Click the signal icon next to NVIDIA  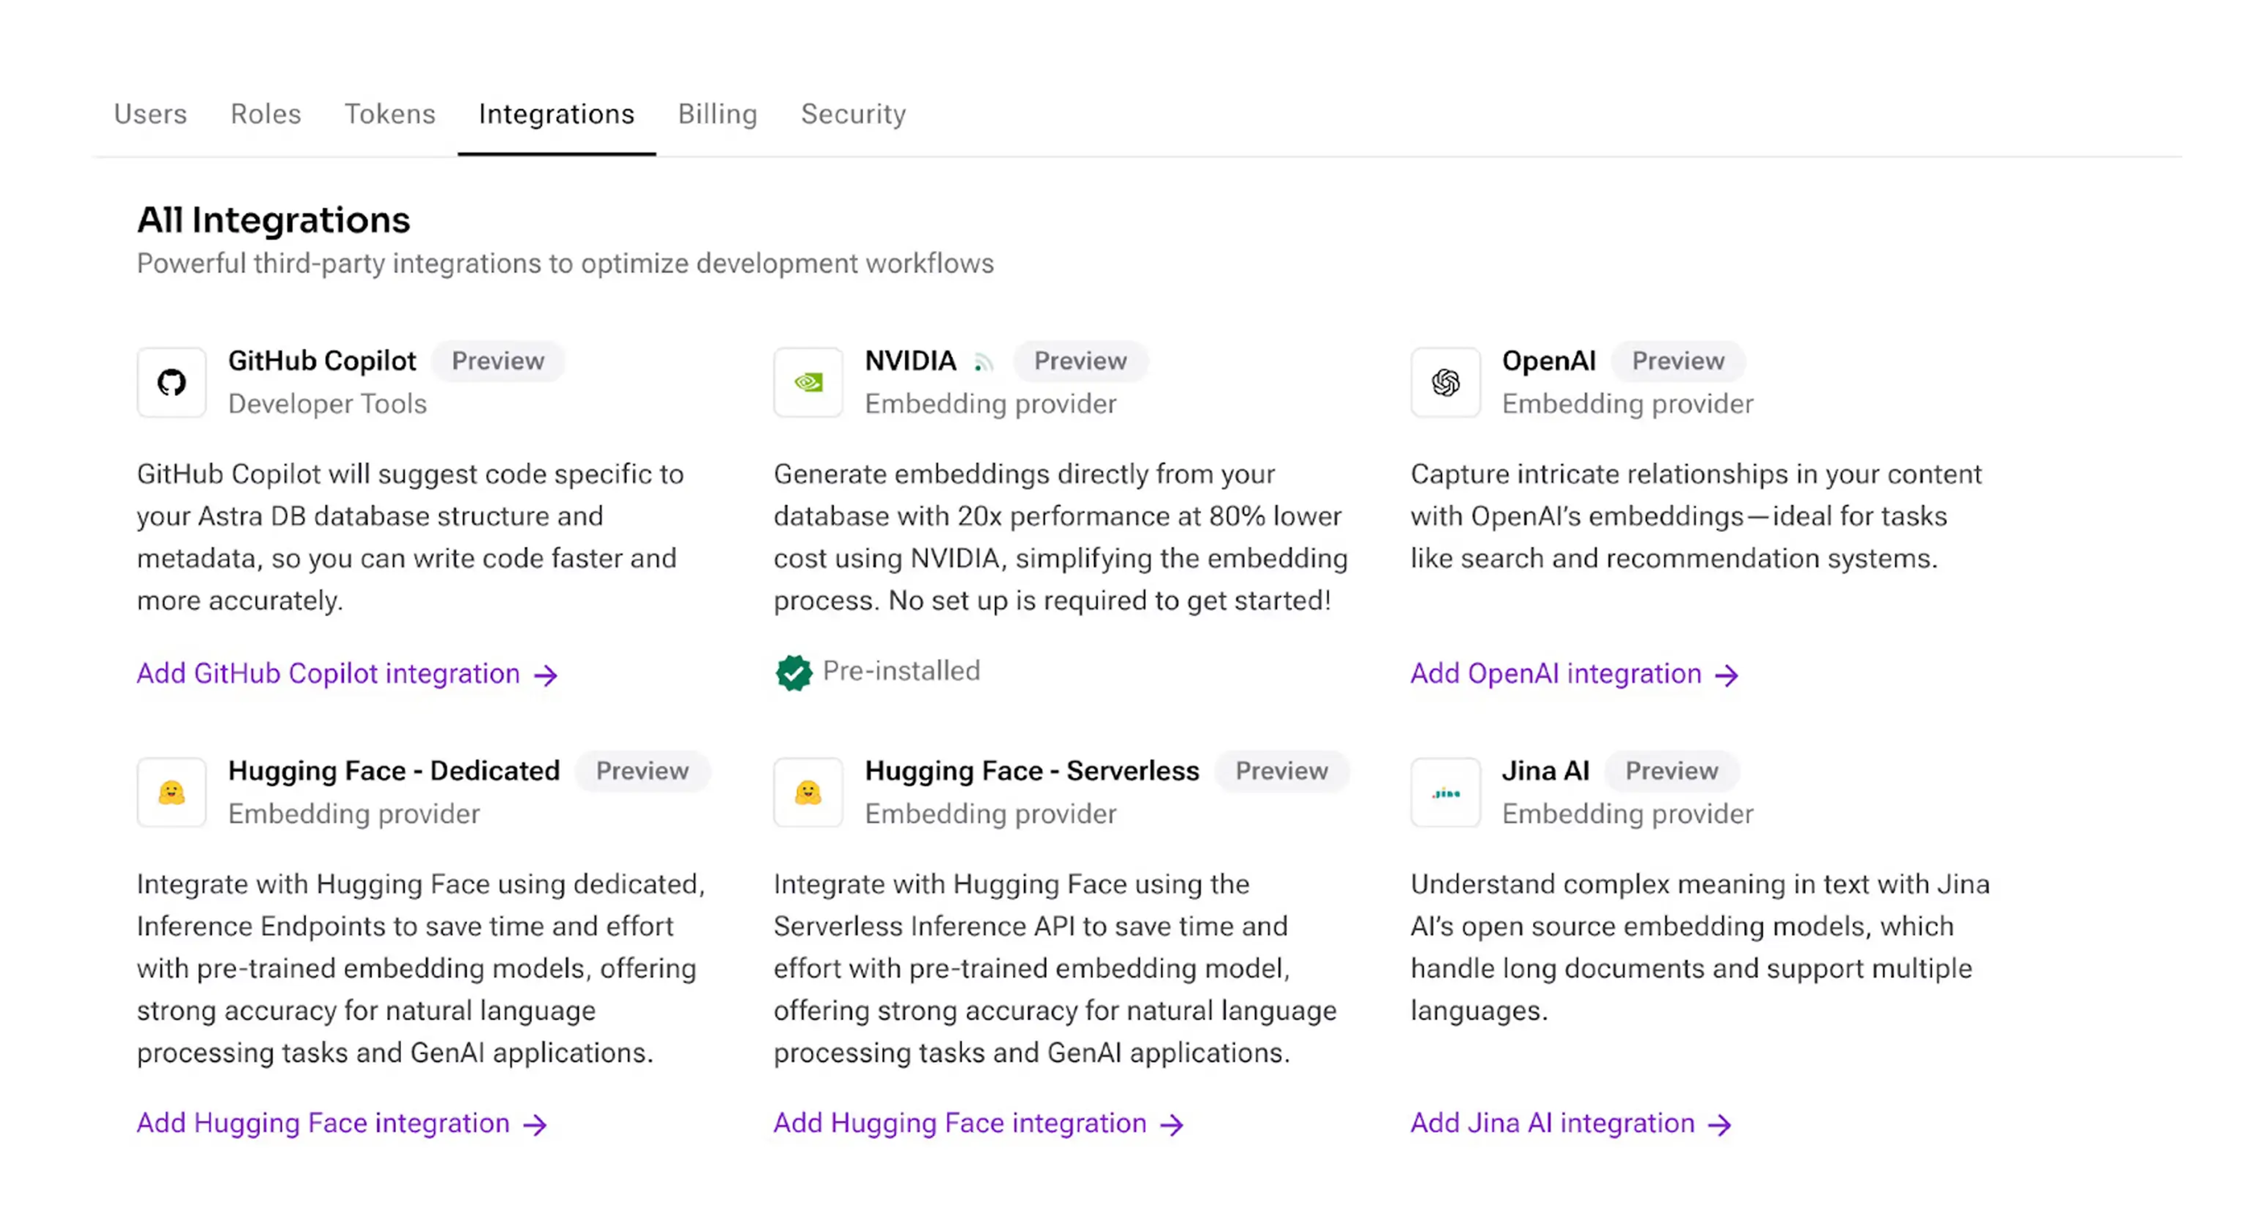point(985,362)
